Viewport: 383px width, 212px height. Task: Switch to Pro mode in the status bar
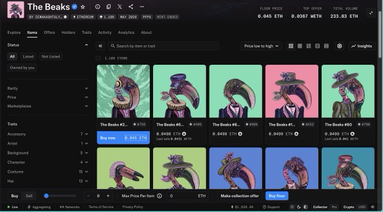point(335,207)
